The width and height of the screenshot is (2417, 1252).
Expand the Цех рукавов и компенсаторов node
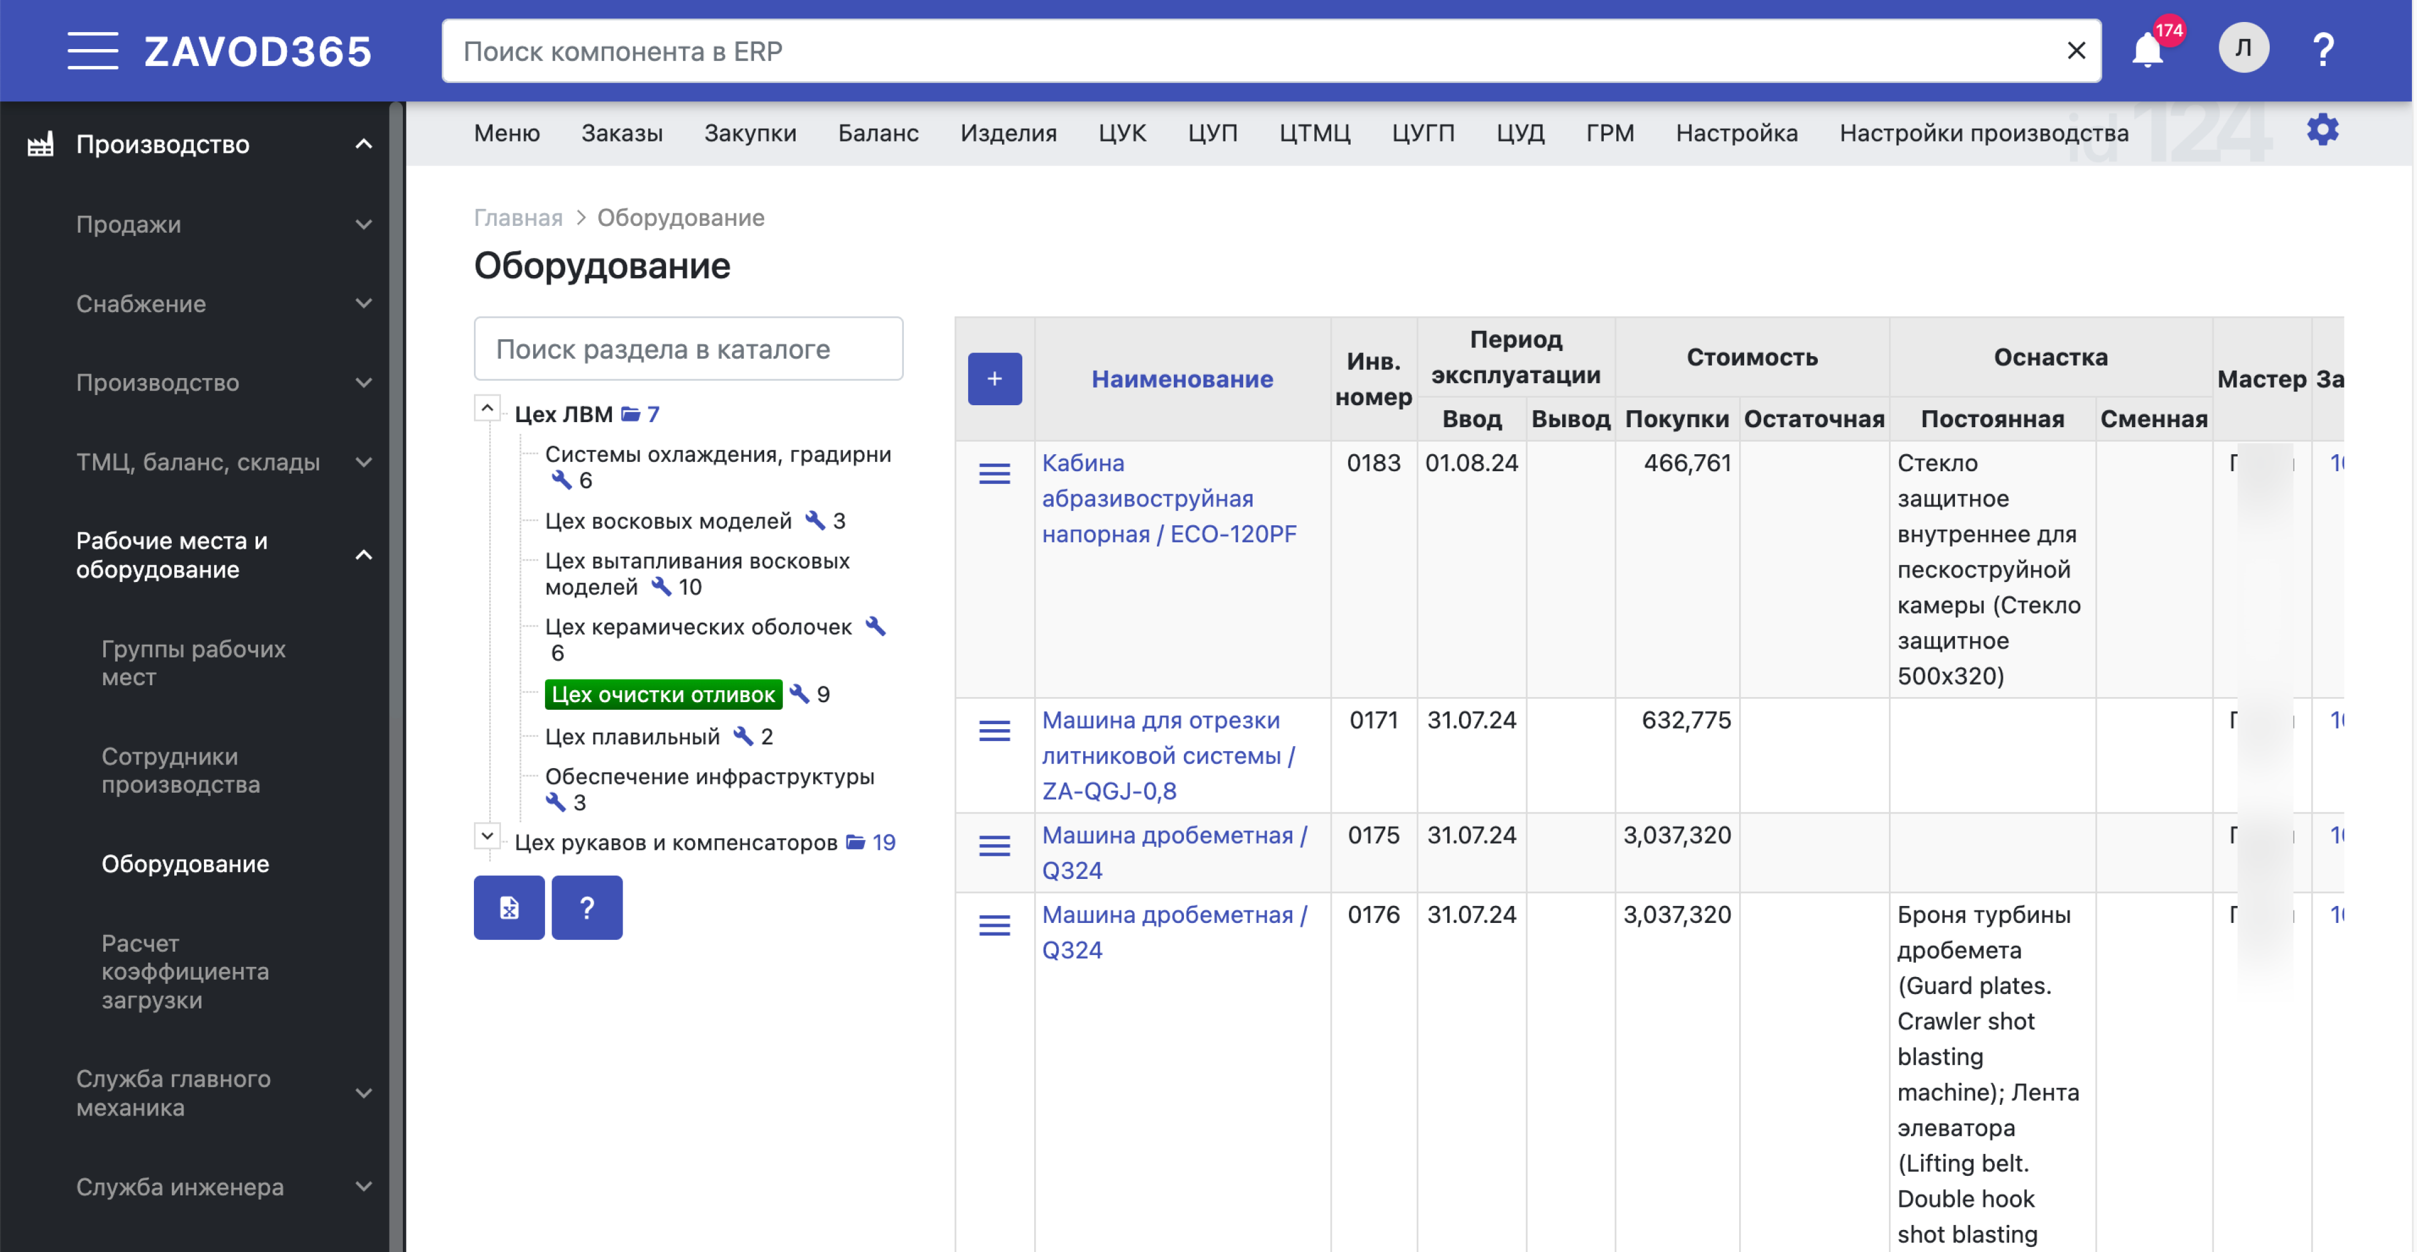tap(487, 836)
